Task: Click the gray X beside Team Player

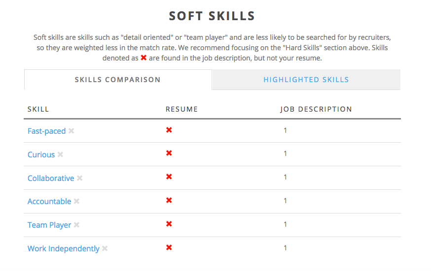Action: pyautogui.click(x=77, y=225)
